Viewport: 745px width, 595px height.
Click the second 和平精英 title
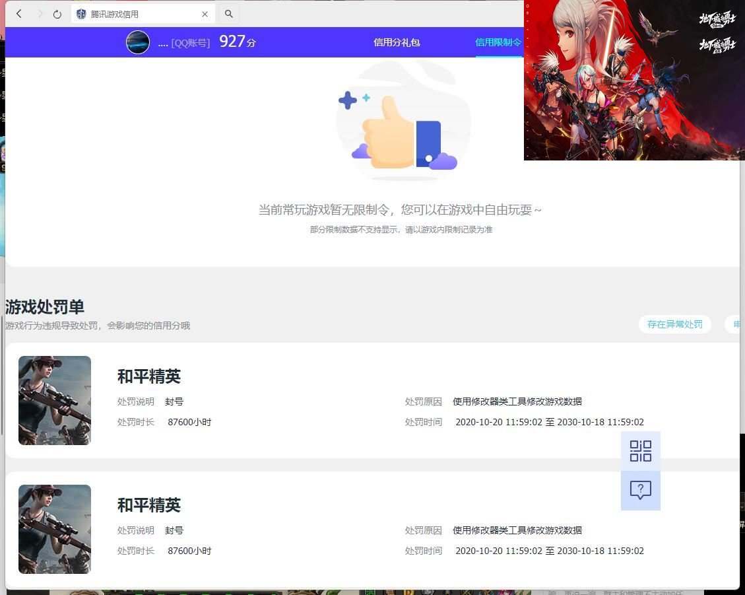click(149, 505)
